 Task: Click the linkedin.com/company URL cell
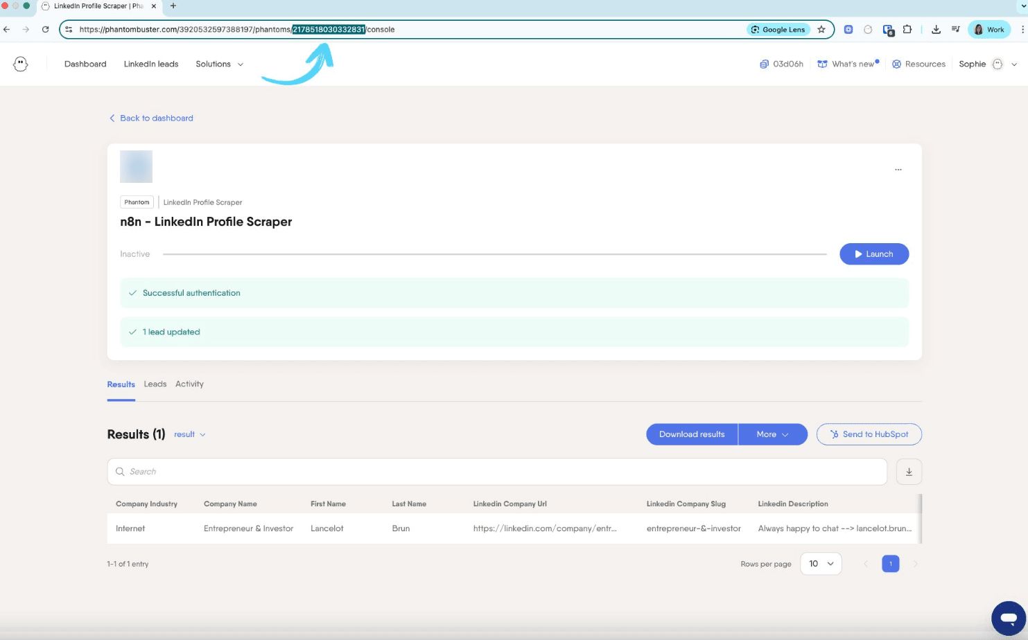545,528
